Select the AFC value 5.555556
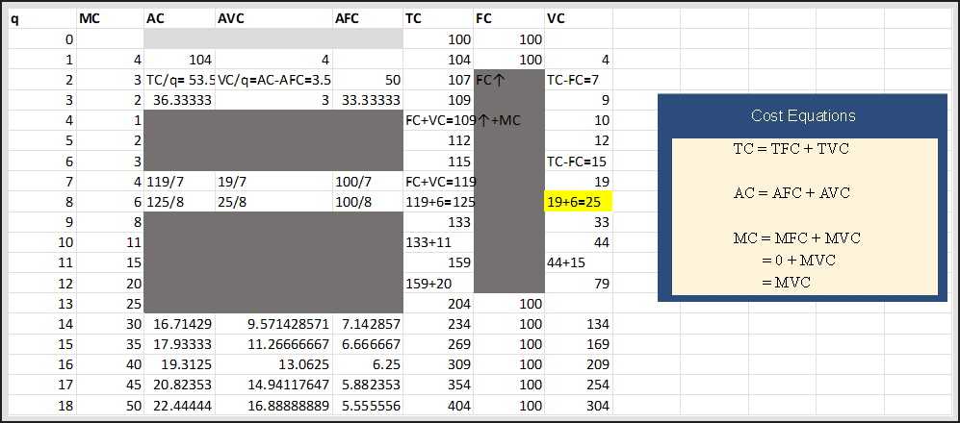This screenshot has width=960, height=423. [368, 406]
